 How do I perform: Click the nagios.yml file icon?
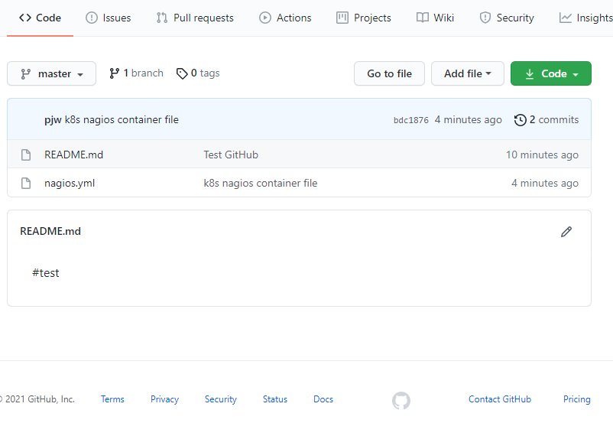coord(26,183)
